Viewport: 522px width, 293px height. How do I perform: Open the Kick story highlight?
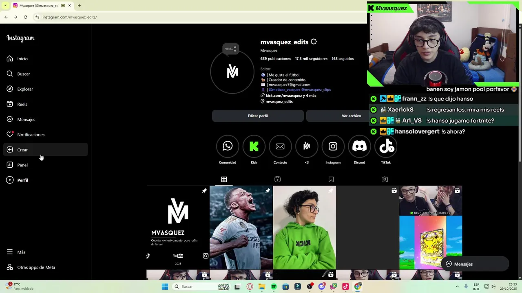tap(254, 146)
